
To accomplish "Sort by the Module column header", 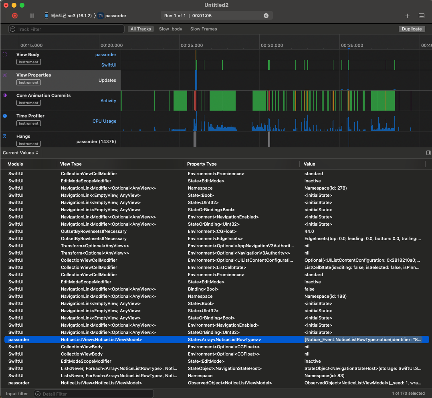I will pyautogui.click(x=15, y=164).
